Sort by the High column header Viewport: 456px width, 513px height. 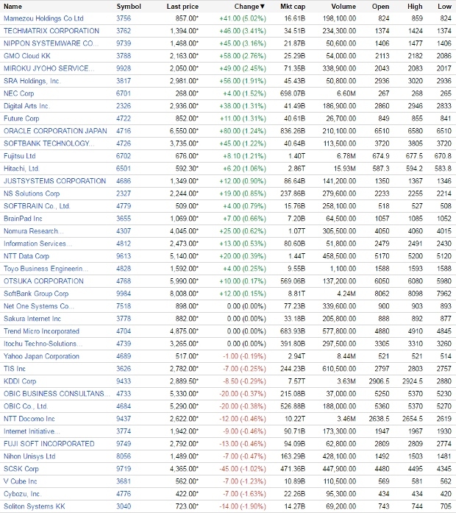(x=415, y=7)
